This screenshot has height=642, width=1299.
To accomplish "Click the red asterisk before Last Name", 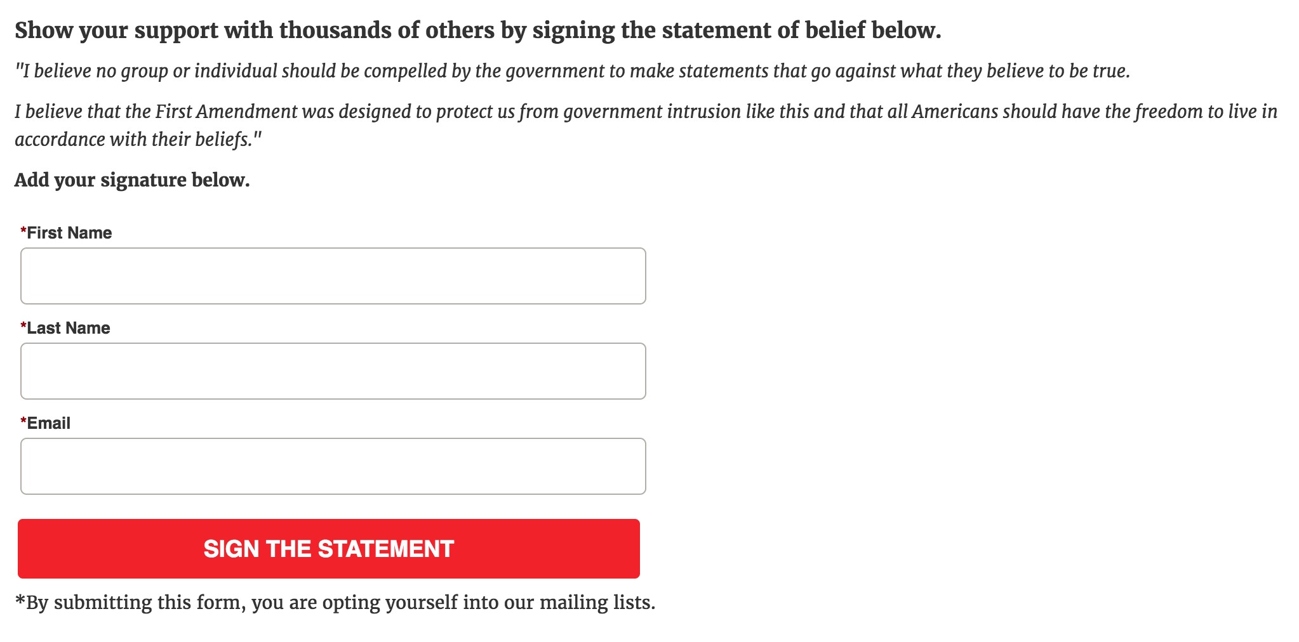I will point(23,326).
